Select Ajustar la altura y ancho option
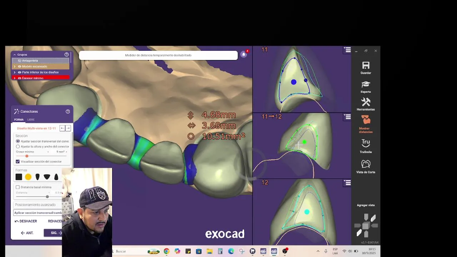 [18, 146]
